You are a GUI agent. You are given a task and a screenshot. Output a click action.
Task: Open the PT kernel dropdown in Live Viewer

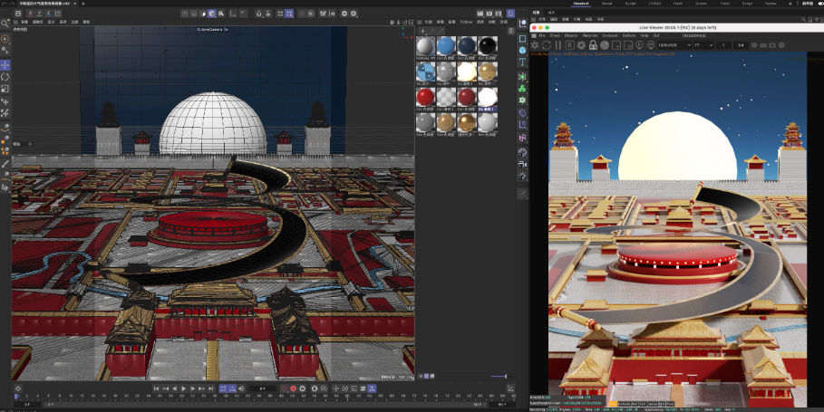tap(702, 44)
